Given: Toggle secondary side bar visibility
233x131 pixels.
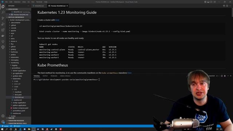Looking at the screenshot, I should [x=211, y=2].
